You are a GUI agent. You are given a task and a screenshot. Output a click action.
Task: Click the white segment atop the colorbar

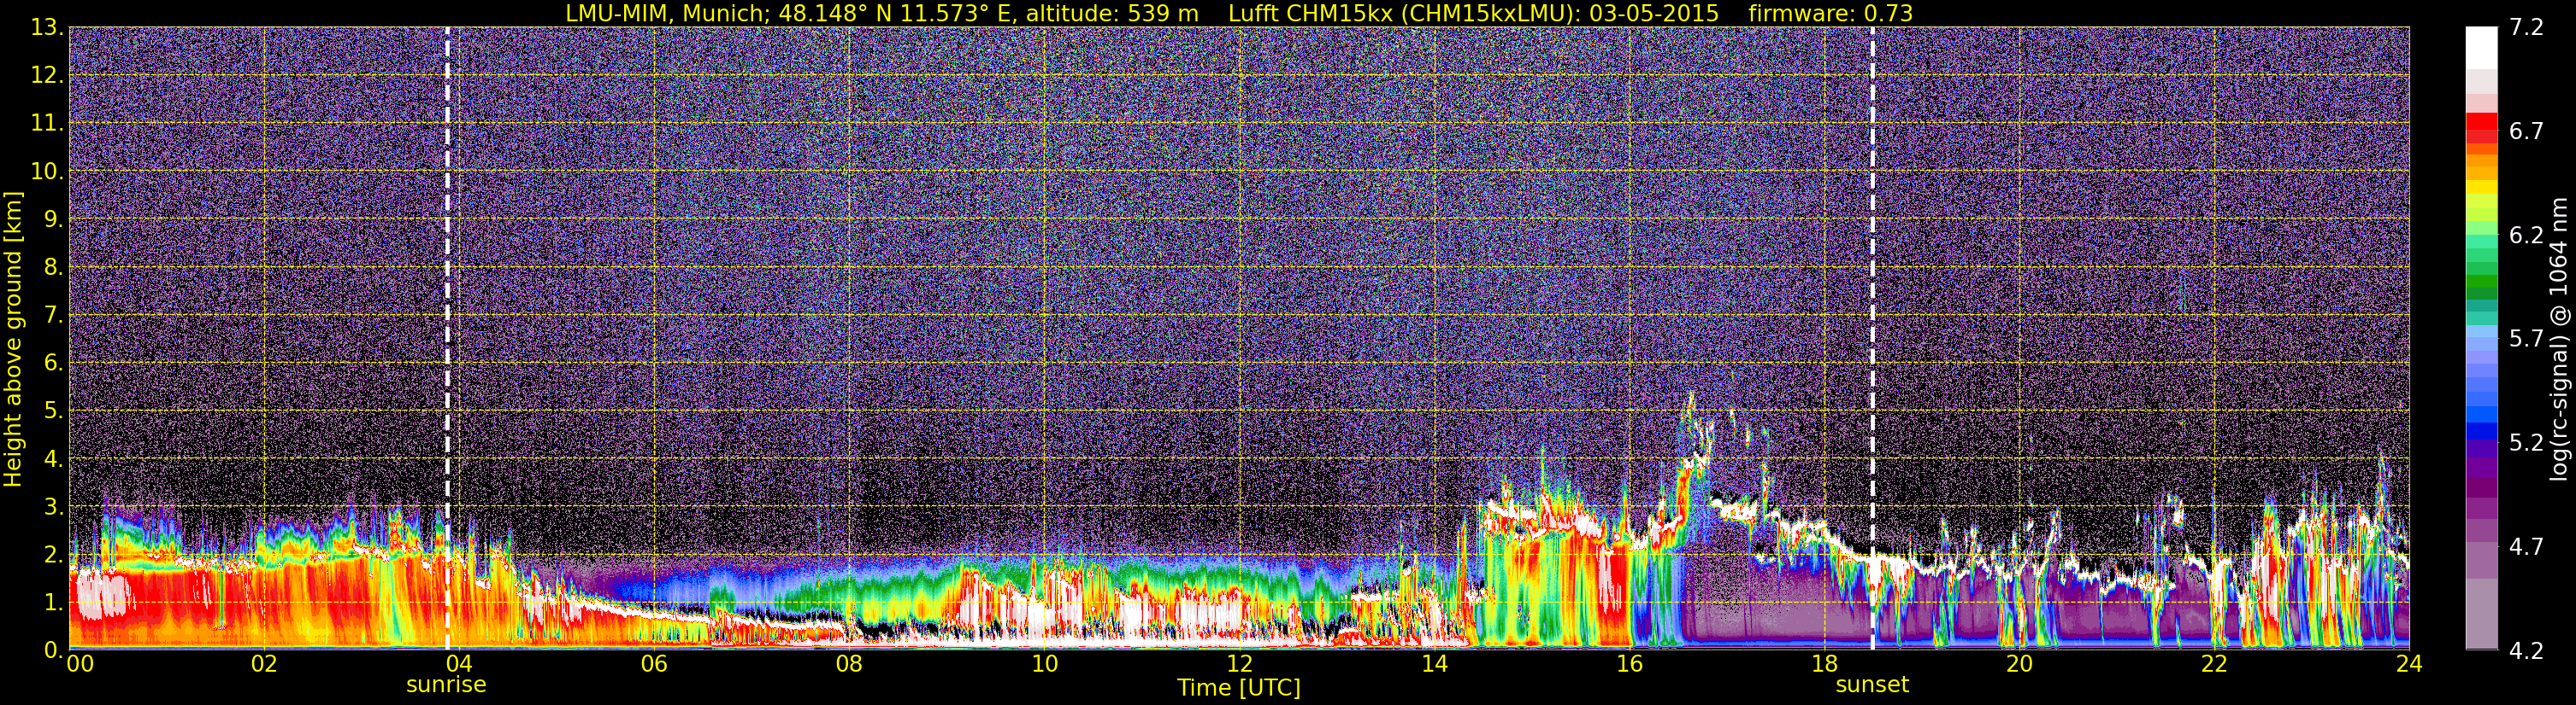(2481, 47)
